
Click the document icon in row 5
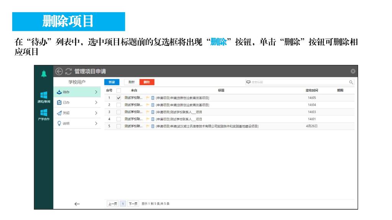[153, 126]
